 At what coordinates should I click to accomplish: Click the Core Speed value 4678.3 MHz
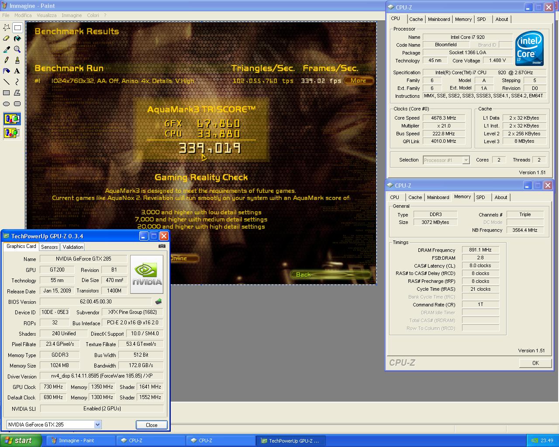(444, 118)
